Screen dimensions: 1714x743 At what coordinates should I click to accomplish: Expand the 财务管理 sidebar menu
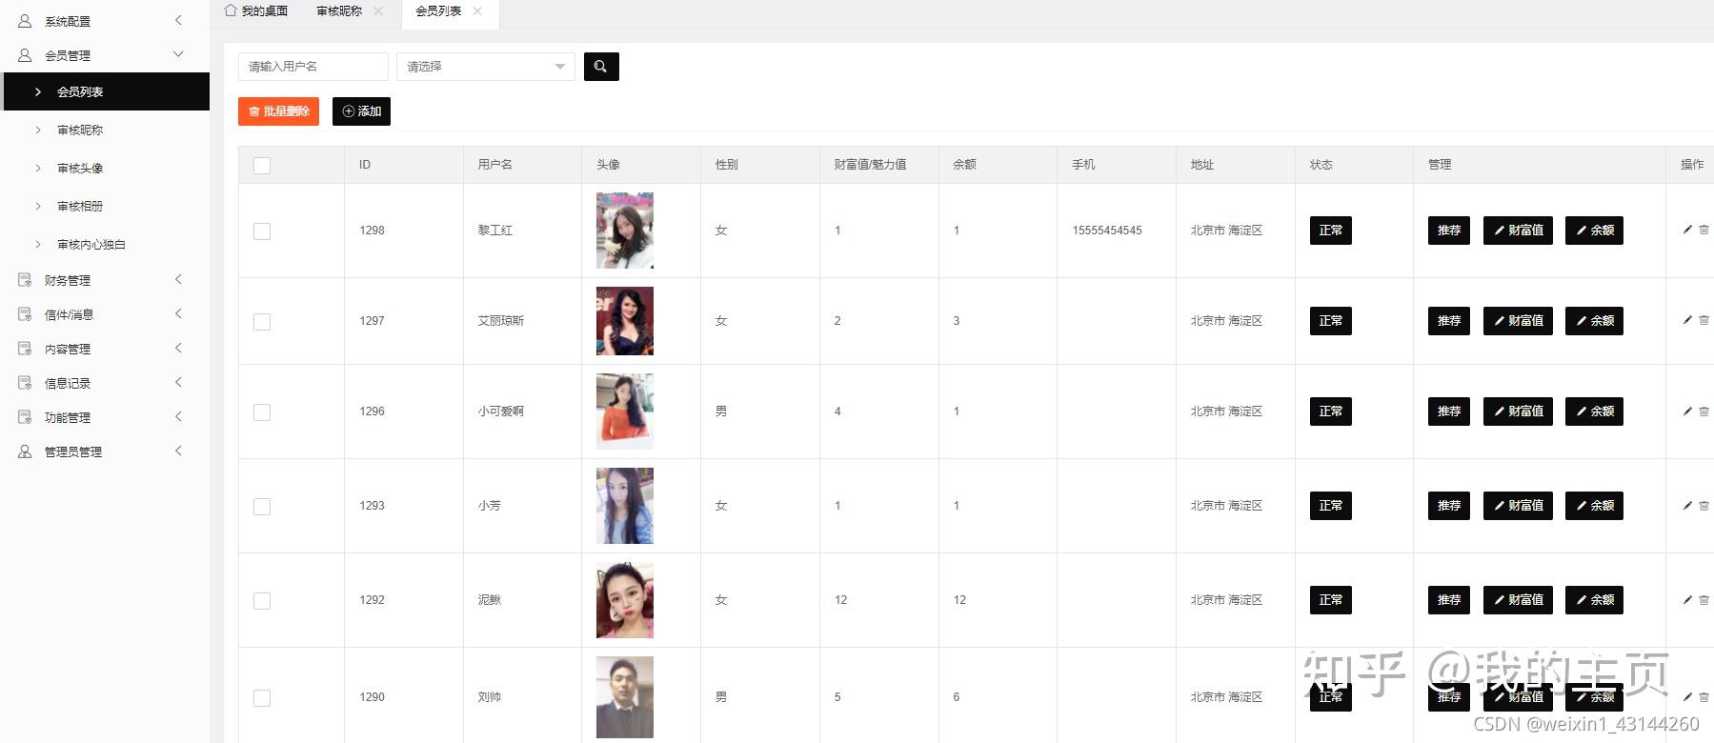[100, 280]
